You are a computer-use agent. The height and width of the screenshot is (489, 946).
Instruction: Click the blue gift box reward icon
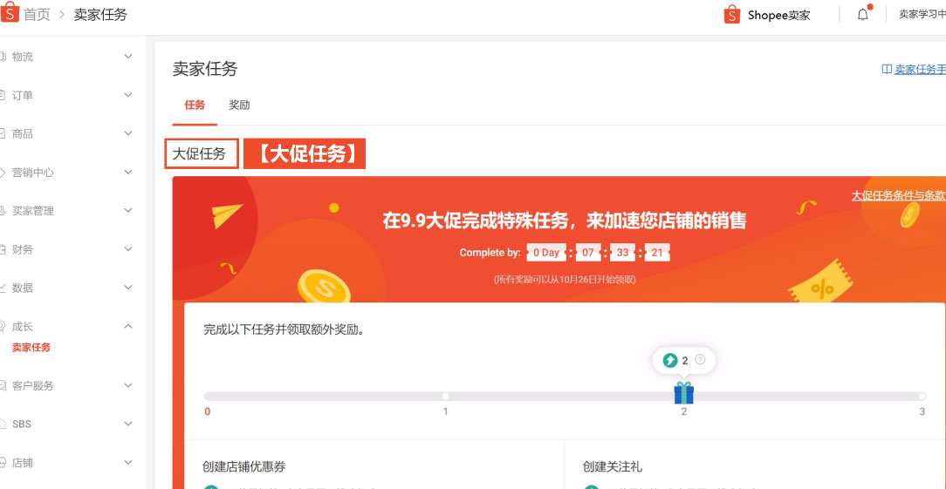click(x=683, y=393)
